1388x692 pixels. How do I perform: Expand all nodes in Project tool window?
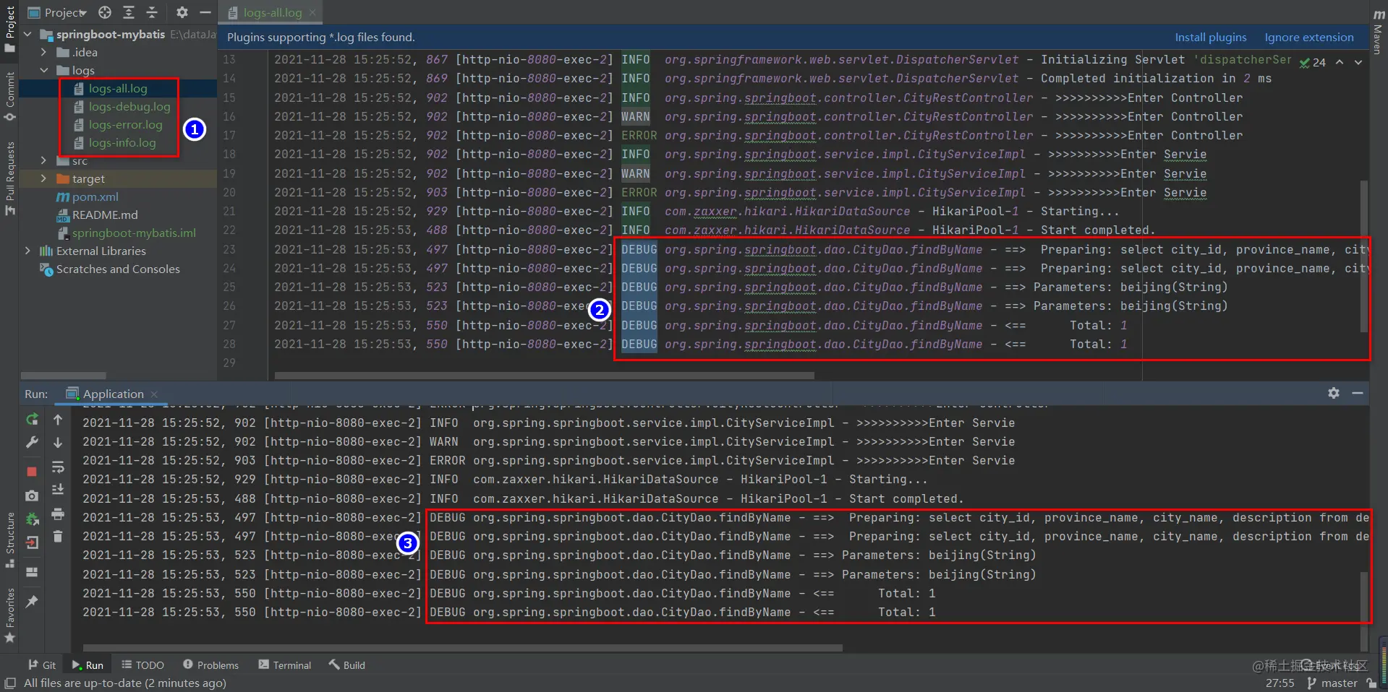[x=129, y=12]
